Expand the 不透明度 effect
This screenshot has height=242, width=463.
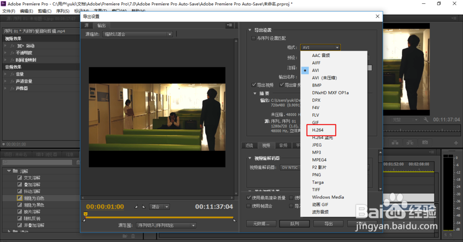click(5, 53)
